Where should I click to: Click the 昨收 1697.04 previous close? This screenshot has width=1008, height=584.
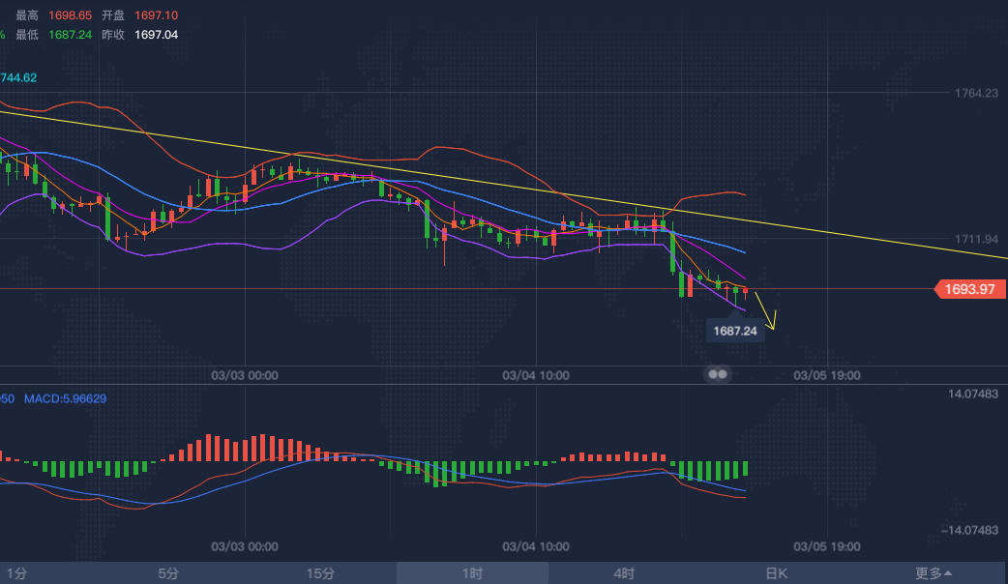[x=157, y=35]
